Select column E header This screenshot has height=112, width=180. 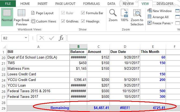point(153,47)
